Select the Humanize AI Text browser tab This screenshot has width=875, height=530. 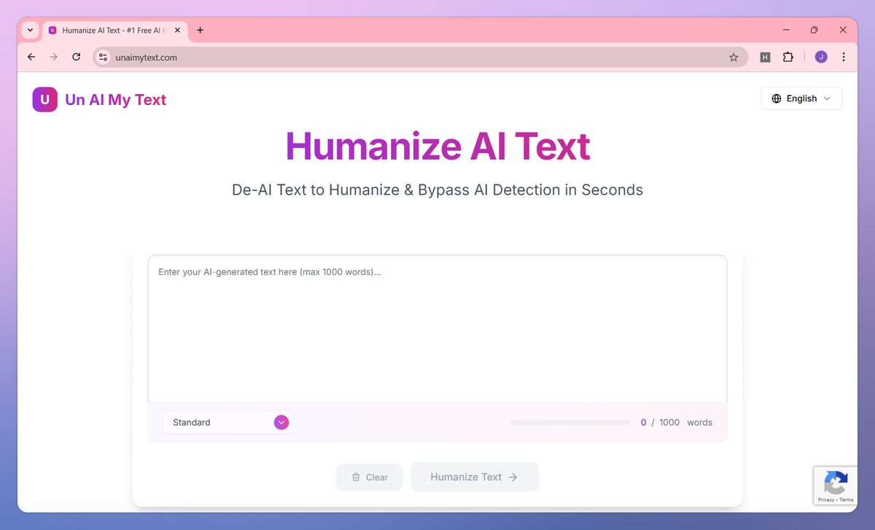[x=114, y=31]
